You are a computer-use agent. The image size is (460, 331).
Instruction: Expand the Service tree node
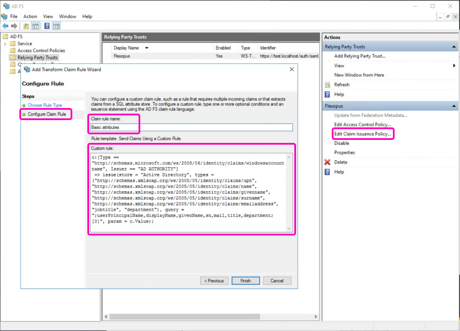pyautogui.click(x=5, y=44)
